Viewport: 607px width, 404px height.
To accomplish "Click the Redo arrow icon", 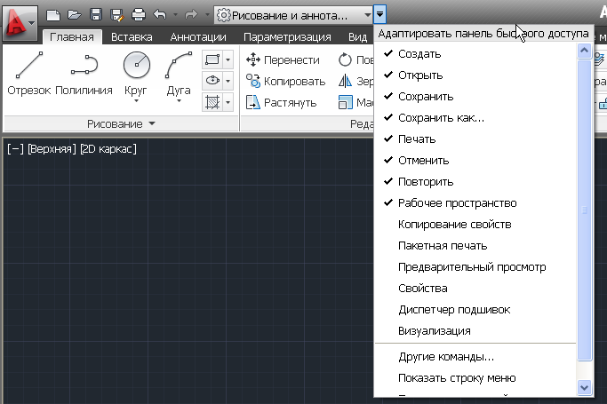I will coord(191,15).
